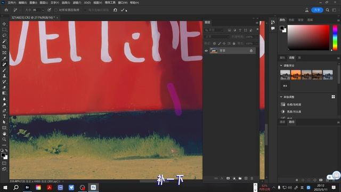Click the rainbow hue slider strip

(335, 38)
